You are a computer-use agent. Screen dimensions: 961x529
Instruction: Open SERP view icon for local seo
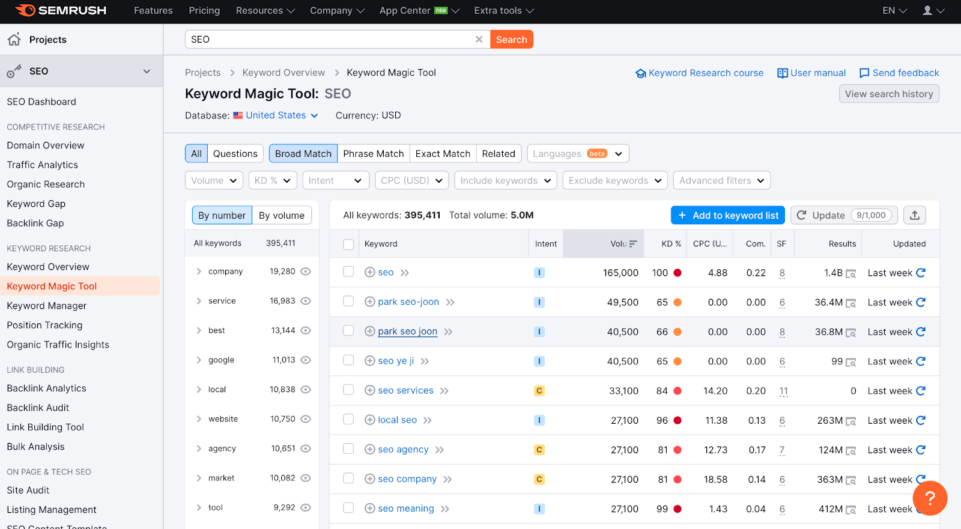850,421
